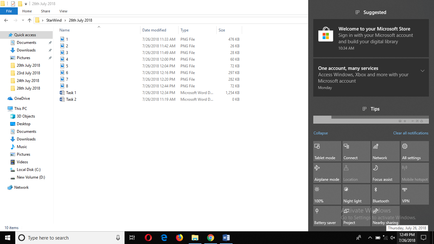This screenshot has height=244, width=434.
Task: Open the address bar dropdown
Action: (x=23, y=20)
